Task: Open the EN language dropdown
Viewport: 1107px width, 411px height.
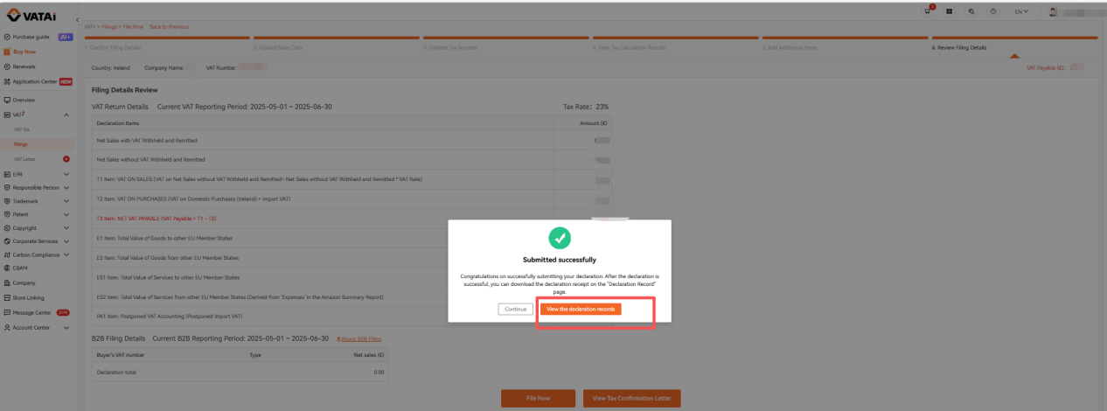Action: tap(1020, 11)
